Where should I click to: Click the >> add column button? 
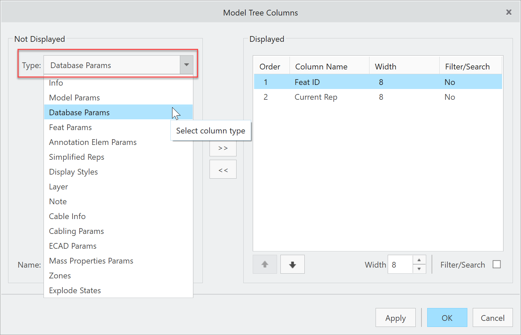pyautogui.click(x=223, y=148)
